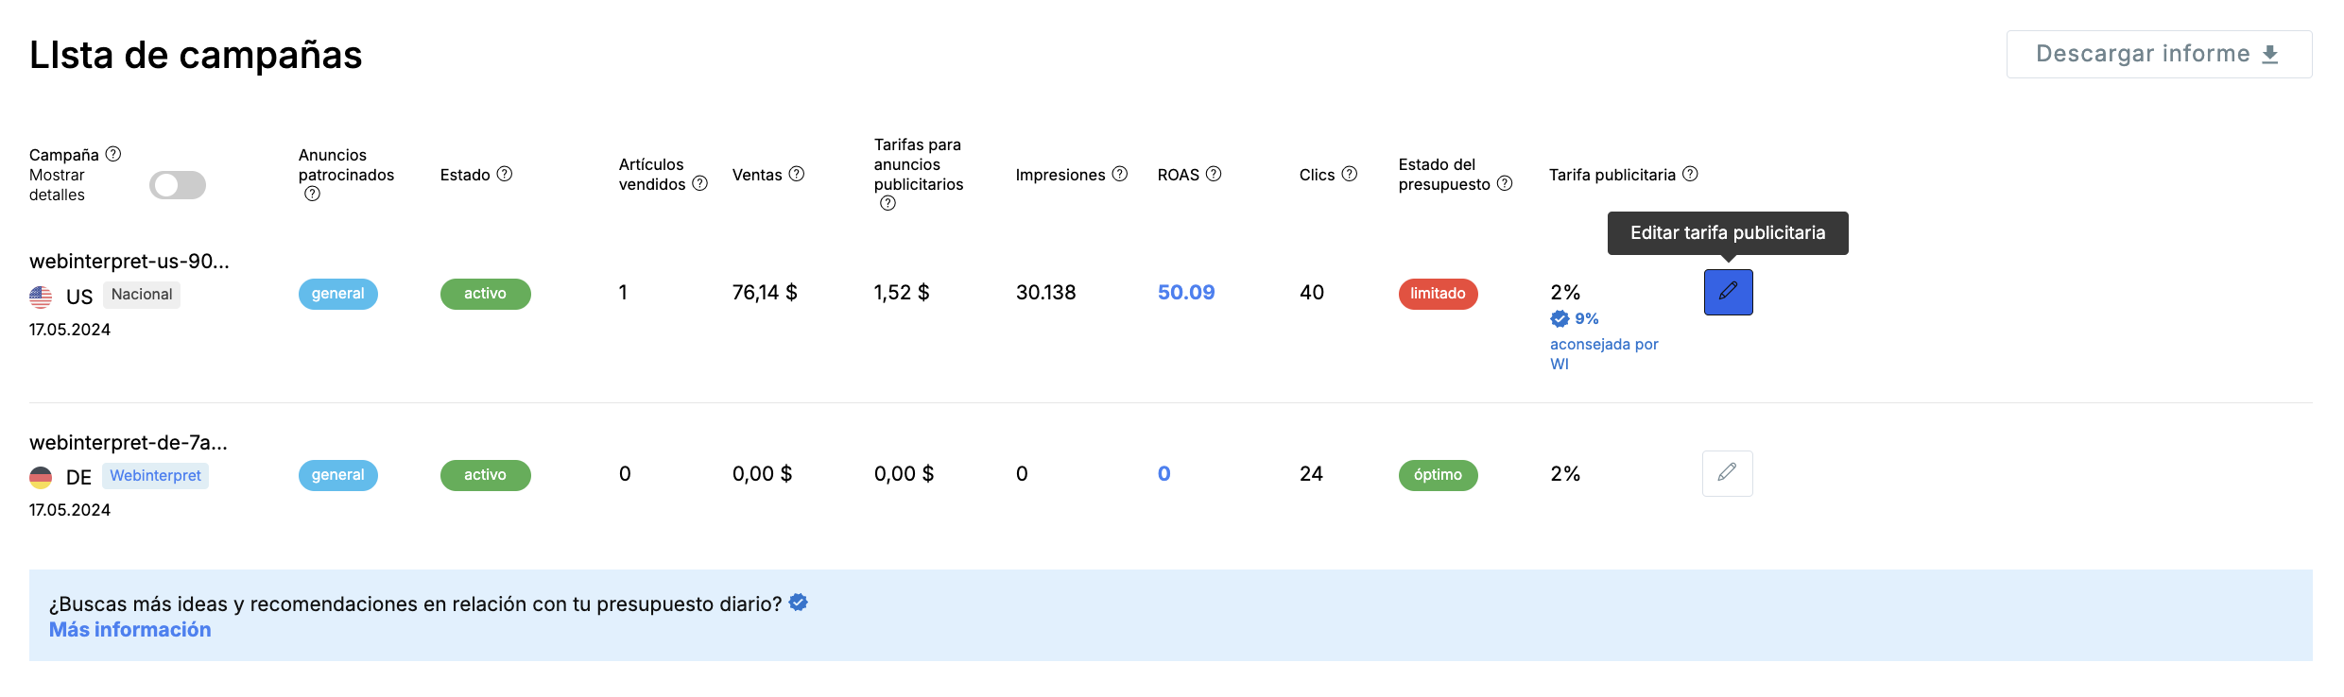The image size is (2344, 697).
Task: Open the ROAS value 50.09
Action: pos(1186,293)
